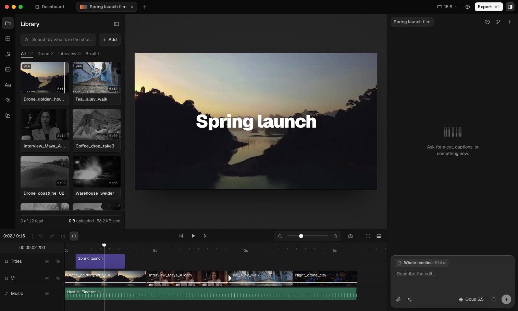Click the Add button in Library
This screenshot has width=518, height=311.
tap(110, 40)
